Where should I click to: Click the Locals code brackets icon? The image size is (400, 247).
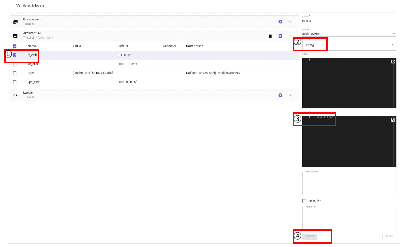(x=15, y=95)
